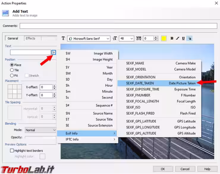Select the Tile position option
The height and width of the screenshot is (174, 220).
[x=12, y=70]
